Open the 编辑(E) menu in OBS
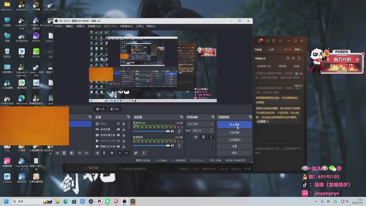Screen dimensions: 366x206 pyautogui.click(x=70, y=26)
